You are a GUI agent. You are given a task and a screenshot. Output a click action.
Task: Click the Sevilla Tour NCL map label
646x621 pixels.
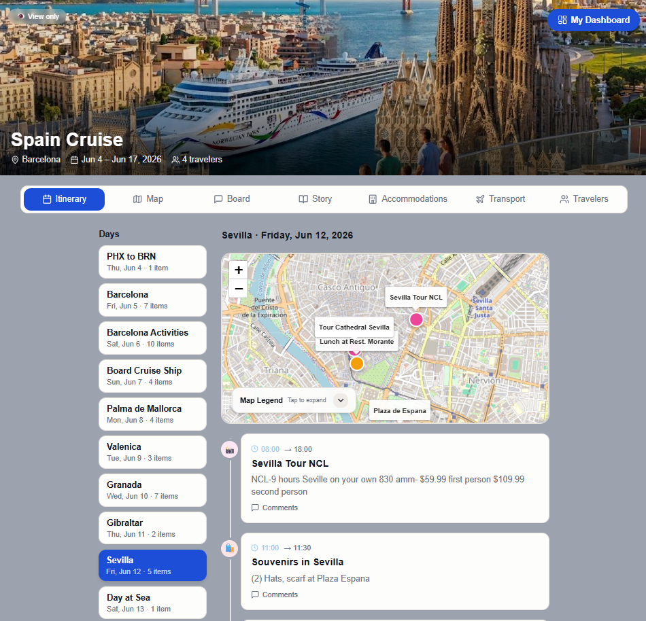click(x=416, y=298)
